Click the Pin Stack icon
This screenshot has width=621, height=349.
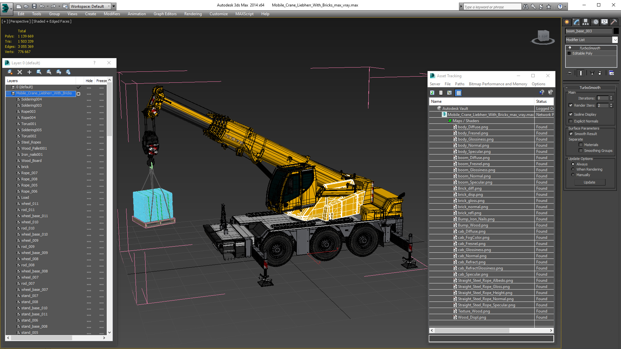(x=570, y=73)
